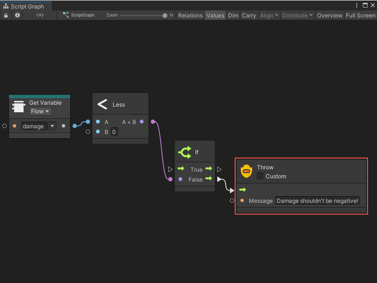Click the code view icon

point(40,15)
